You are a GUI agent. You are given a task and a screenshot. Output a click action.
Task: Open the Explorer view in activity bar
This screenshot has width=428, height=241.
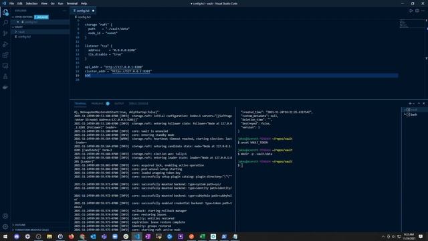pos(5,12)
